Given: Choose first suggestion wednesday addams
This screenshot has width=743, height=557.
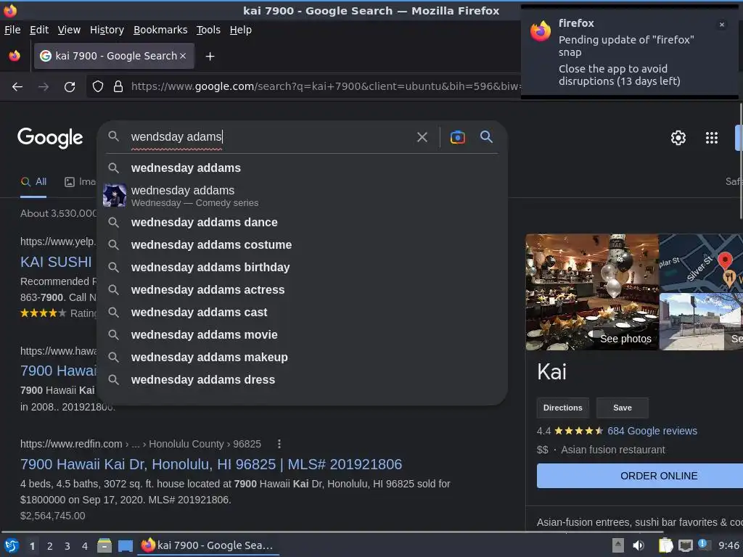Looking at the screenshot, I should click(303, 168).
